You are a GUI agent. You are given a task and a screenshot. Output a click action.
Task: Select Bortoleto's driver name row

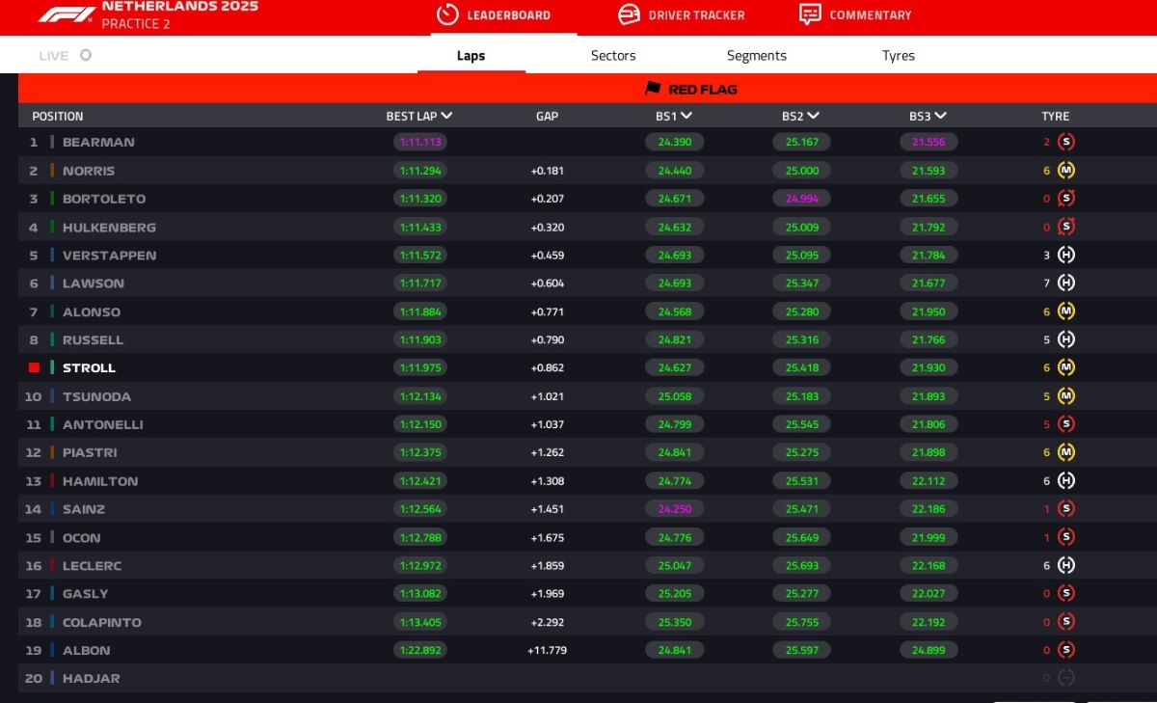[104, 199]
